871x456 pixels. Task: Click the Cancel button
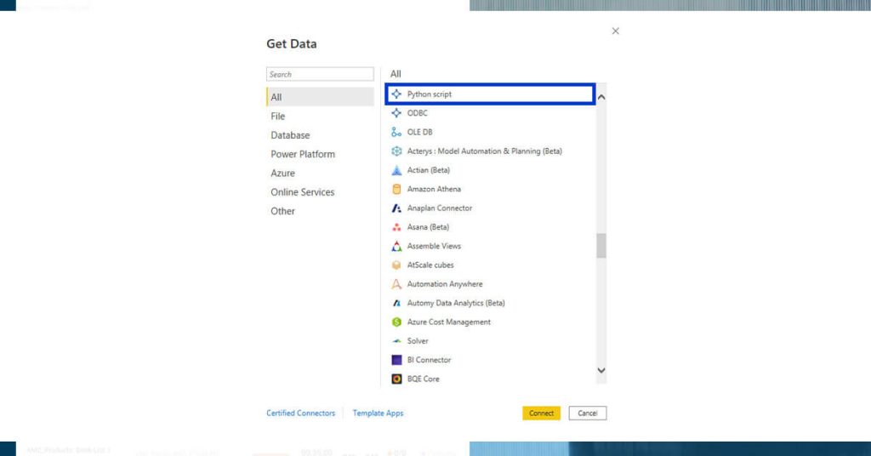coord(587,413)
